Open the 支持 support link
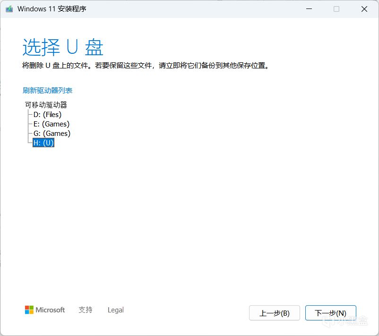Viewport: 379px width, 336px height. tap(86, 310)
